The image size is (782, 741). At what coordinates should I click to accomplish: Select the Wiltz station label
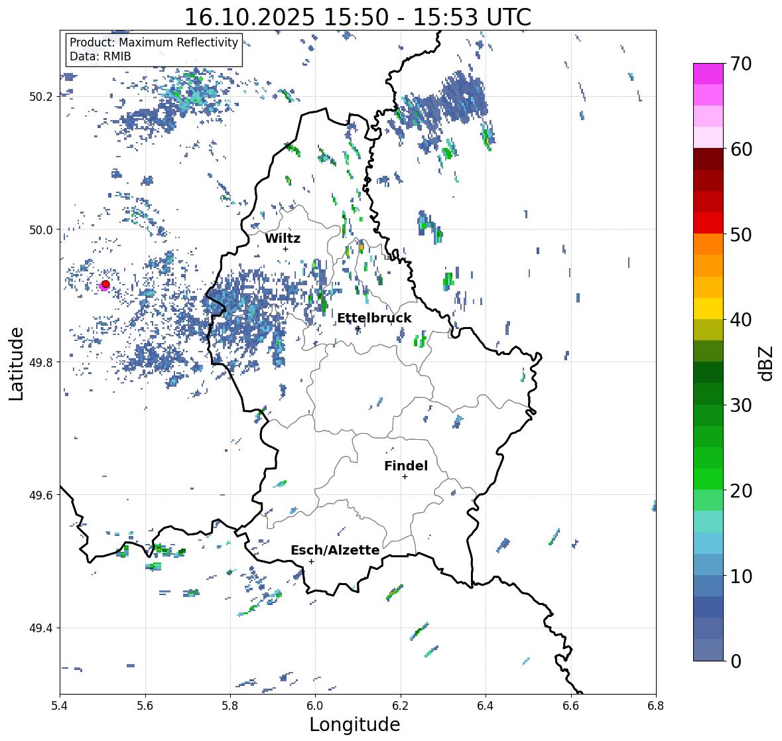coord(283,238)
